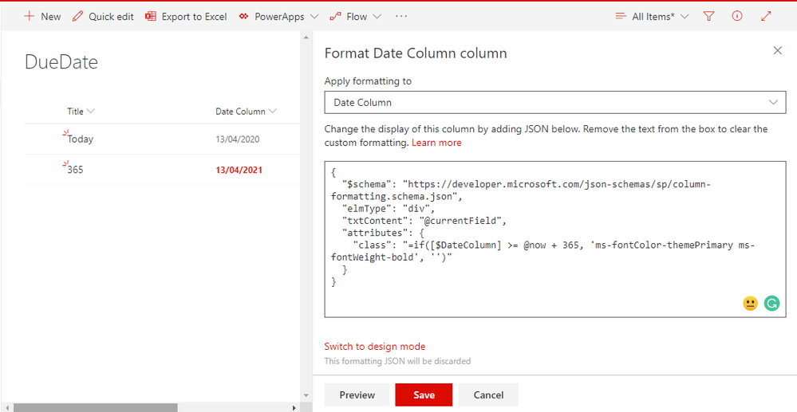The width and height of the screenshot is (797, 412).
Task: Click the All Items view list icon
Action: coord(621,16)
